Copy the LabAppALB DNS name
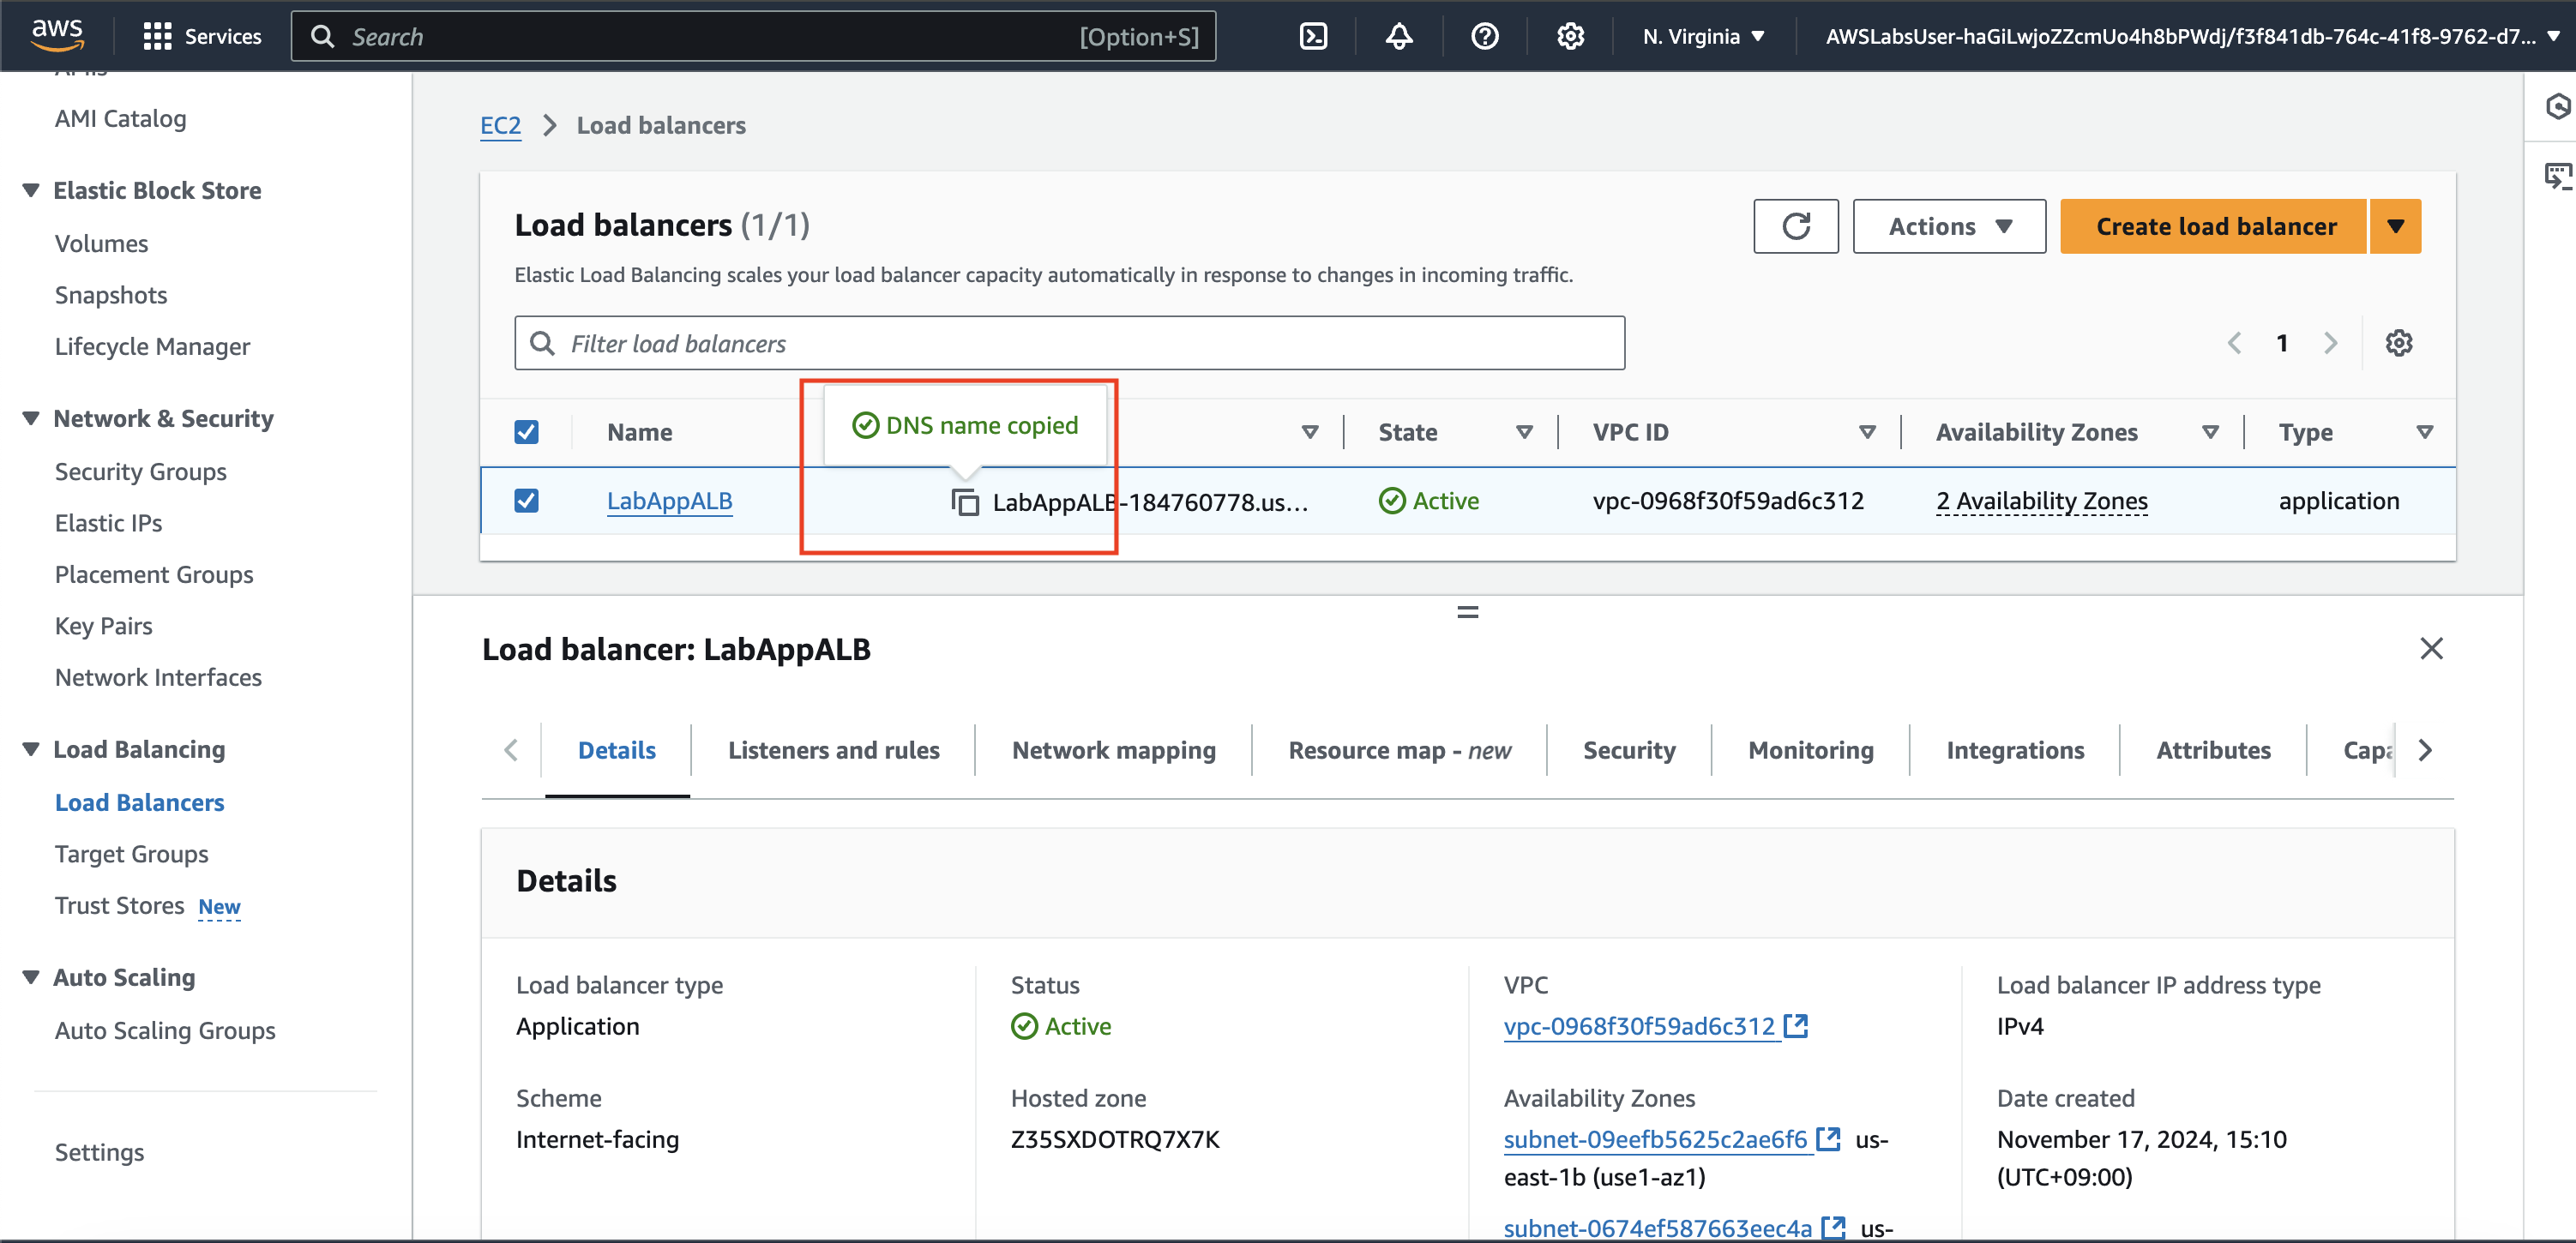The width and height of the screenshot is (2576, 1243). coord(965,502)
